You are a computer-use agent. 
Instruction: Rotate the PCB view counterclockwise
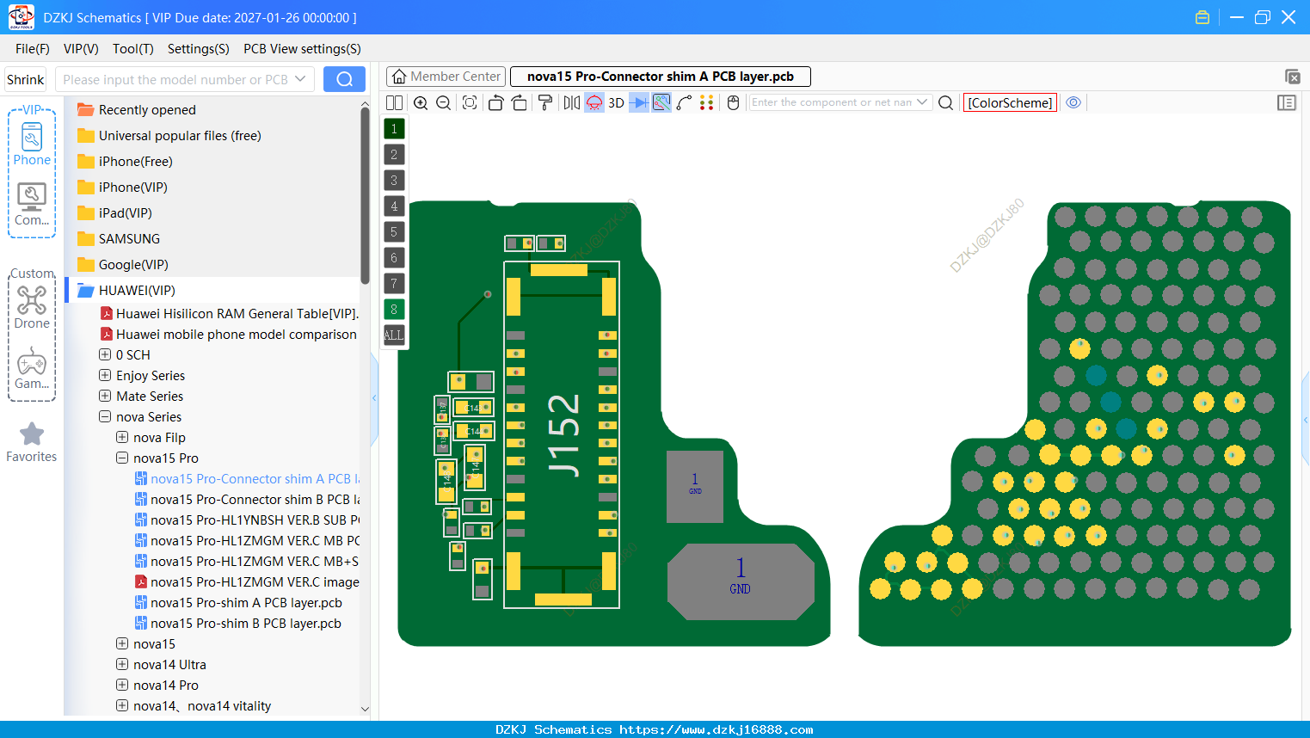click(495, 102)
